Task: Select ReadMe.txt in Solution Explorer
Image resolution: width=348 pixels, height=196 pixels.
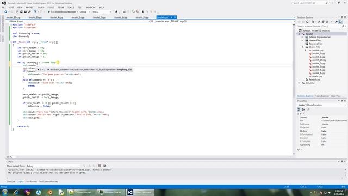Action: (314, 79)
